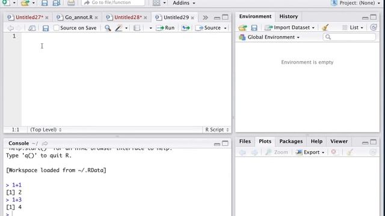Refresh the Environment pane
This screenshot has height=216, width=385.
click(x=374, y=28)
